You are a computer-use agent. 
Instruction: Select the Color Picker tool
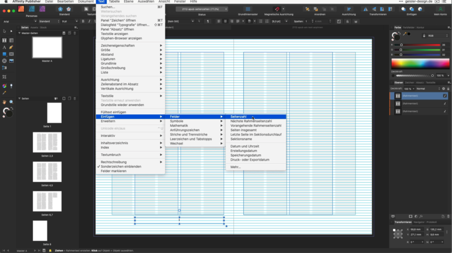(x=4, y=93)
